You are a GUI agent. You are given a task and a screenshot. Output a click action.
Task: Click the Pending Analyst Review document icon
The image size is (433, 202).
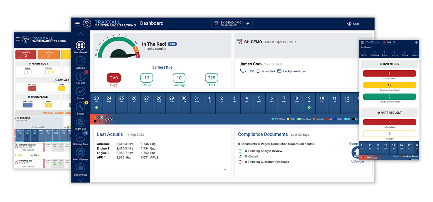[x=240, y=151]
